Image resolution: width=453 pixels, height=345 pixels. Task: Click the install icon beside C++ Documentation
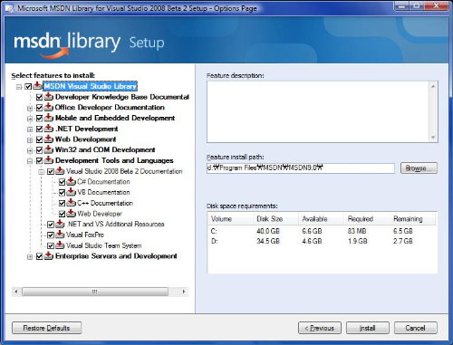71,203
